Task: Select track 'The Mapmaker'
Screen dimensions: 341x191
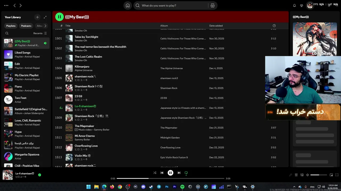Action: coord(84,126)
